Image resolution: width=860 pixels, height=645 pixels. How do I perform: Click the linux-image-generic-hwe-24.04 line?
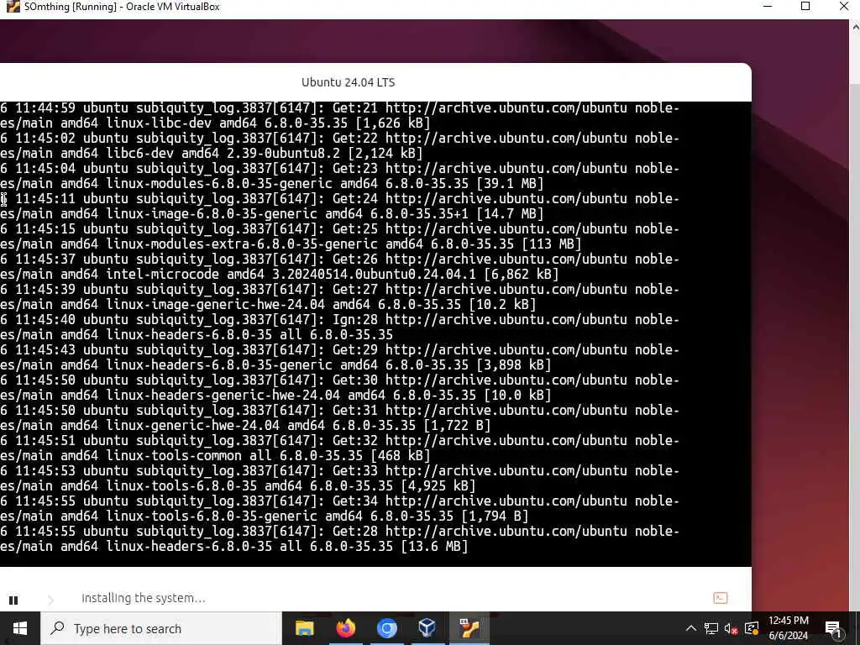tap(268, 304)
